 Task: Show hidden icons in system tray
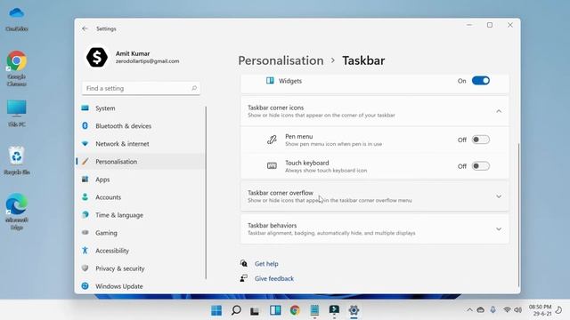(x=469, y=310)
